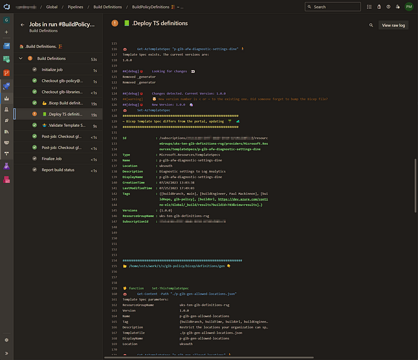This screenshot has height=360, width=418.
Task: Open BuildPolicyDefinitions breadcrumb link
Action: pos(150,7)
